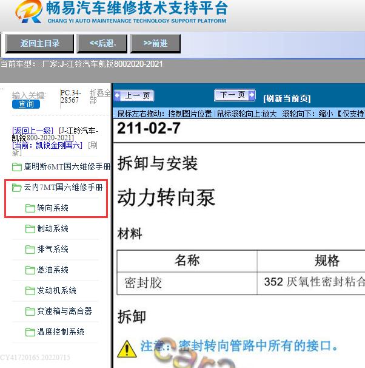The height and width of the screenshot is (368, 365).
Task: Click the 康明斯6MT国六维修手册 folder icon
Action: [16, 167]
